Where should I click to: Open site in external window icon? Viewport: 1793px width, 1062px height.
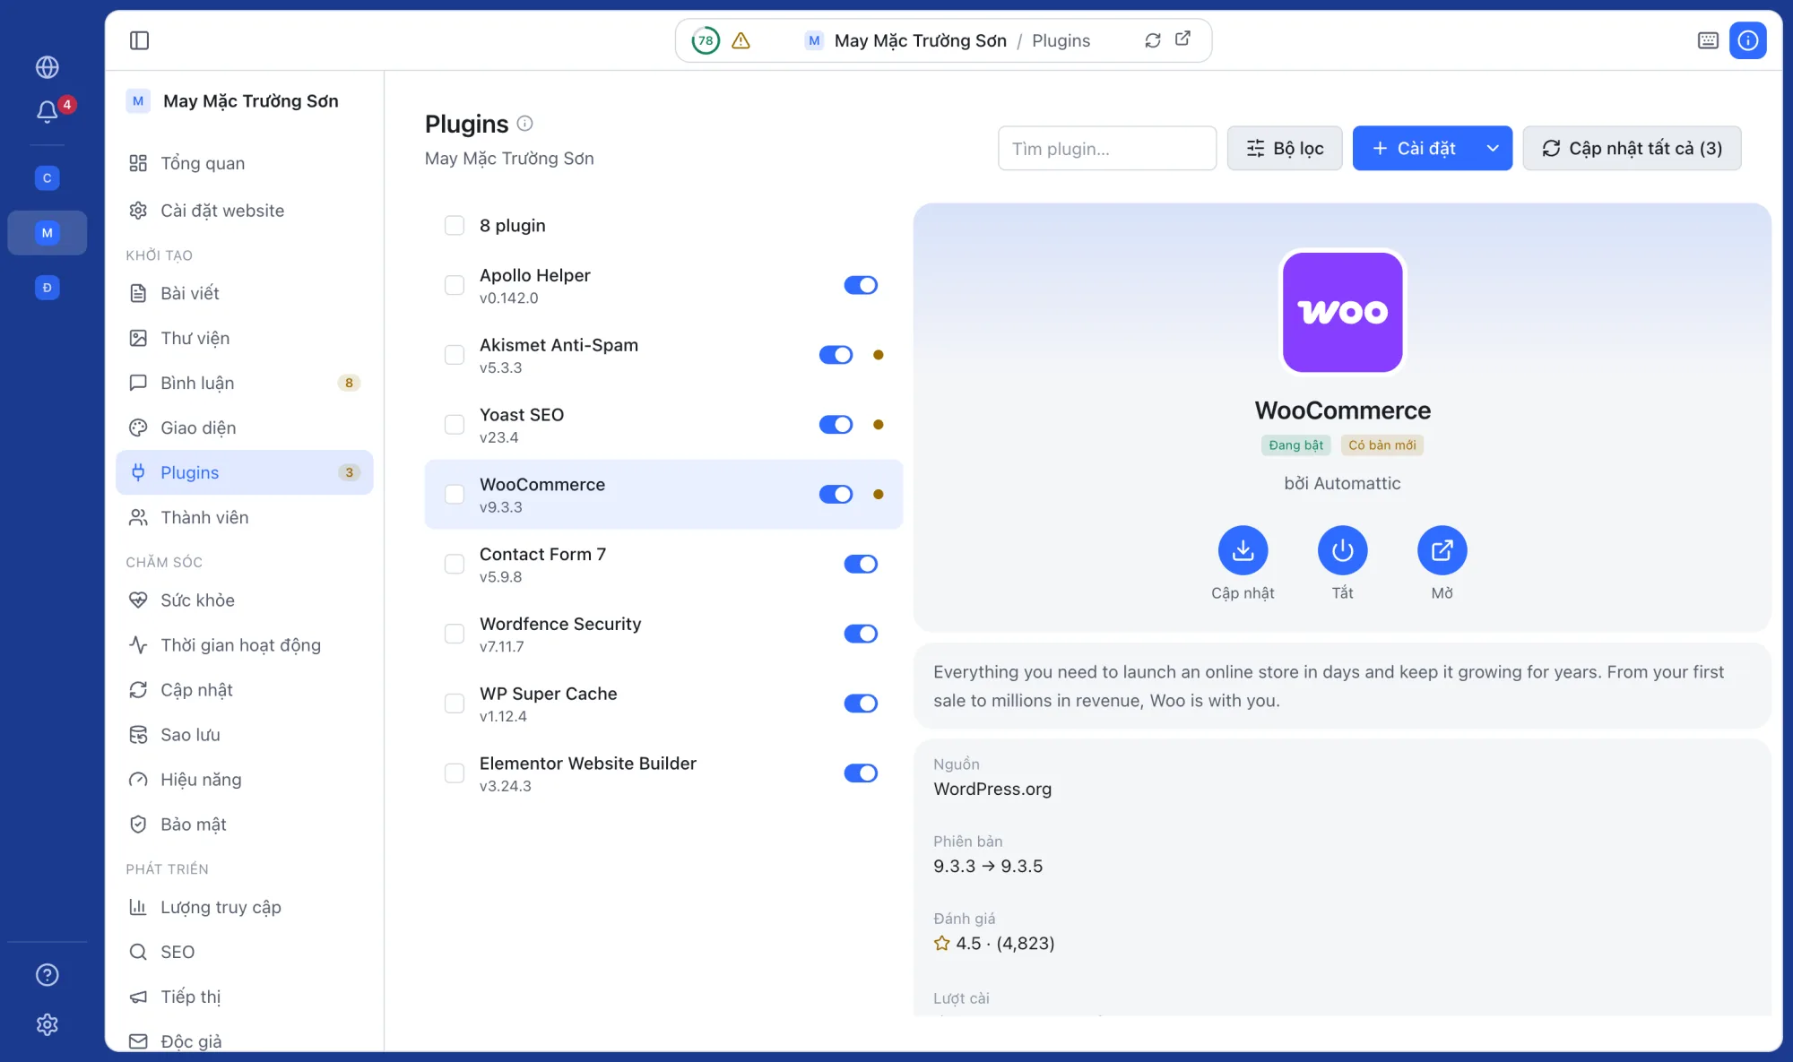pos(1183,39)
